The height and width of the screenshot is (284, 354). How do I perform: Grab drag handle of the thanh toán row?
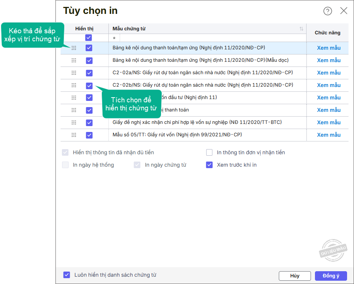(x=74, y=110)
